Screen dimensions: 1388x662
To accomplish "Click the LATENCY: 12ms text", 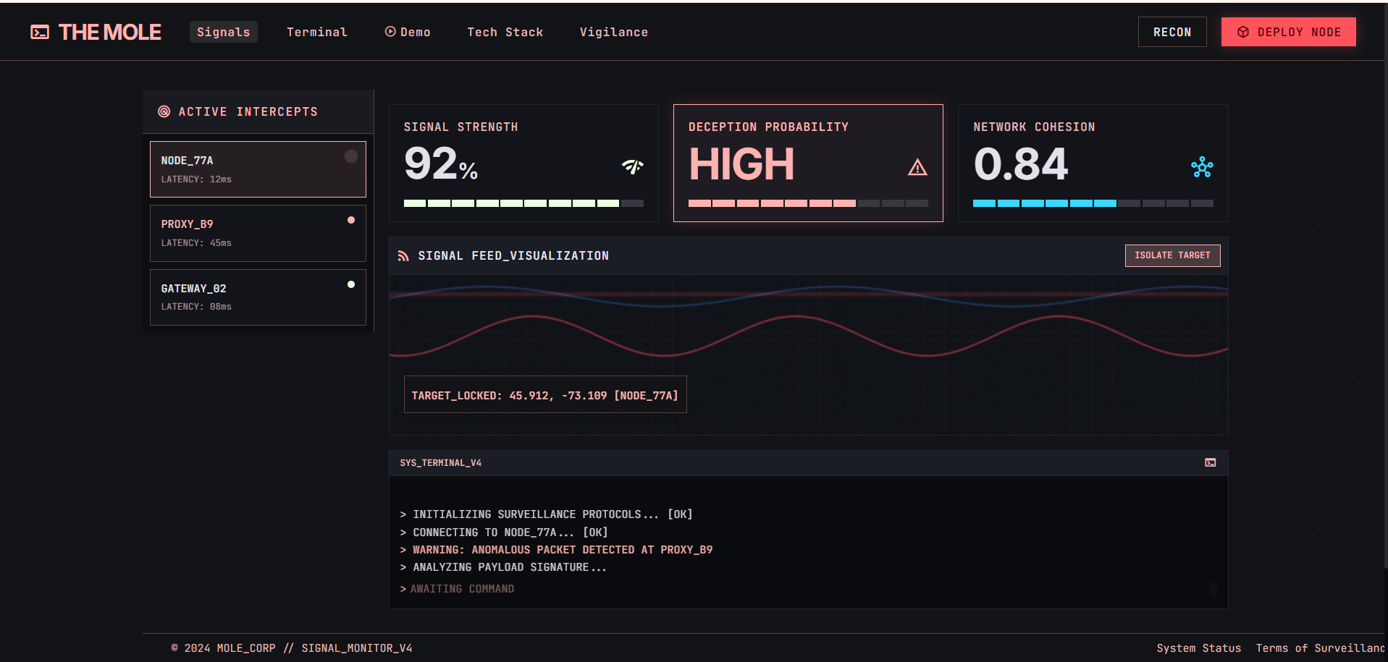I will click(x=196, y=179).
